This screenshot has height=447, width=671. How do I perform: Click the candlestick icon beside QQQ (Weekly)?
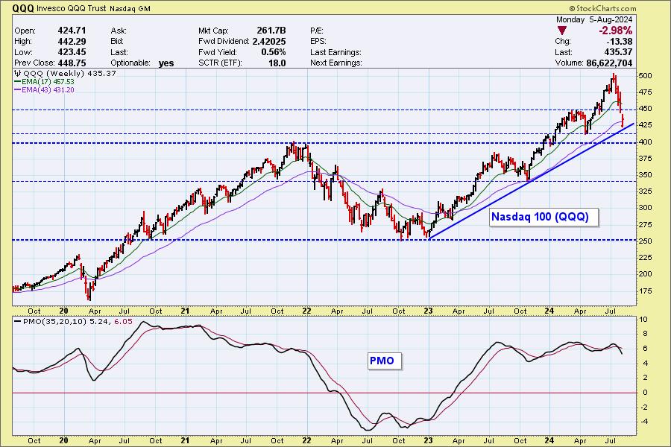point(18,74)
